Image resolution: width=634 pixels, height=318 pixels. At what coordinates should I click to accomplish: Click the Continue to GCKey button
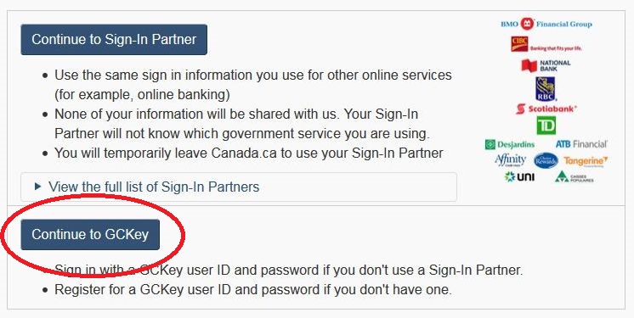pyautogui.click(x=90, y=234)
